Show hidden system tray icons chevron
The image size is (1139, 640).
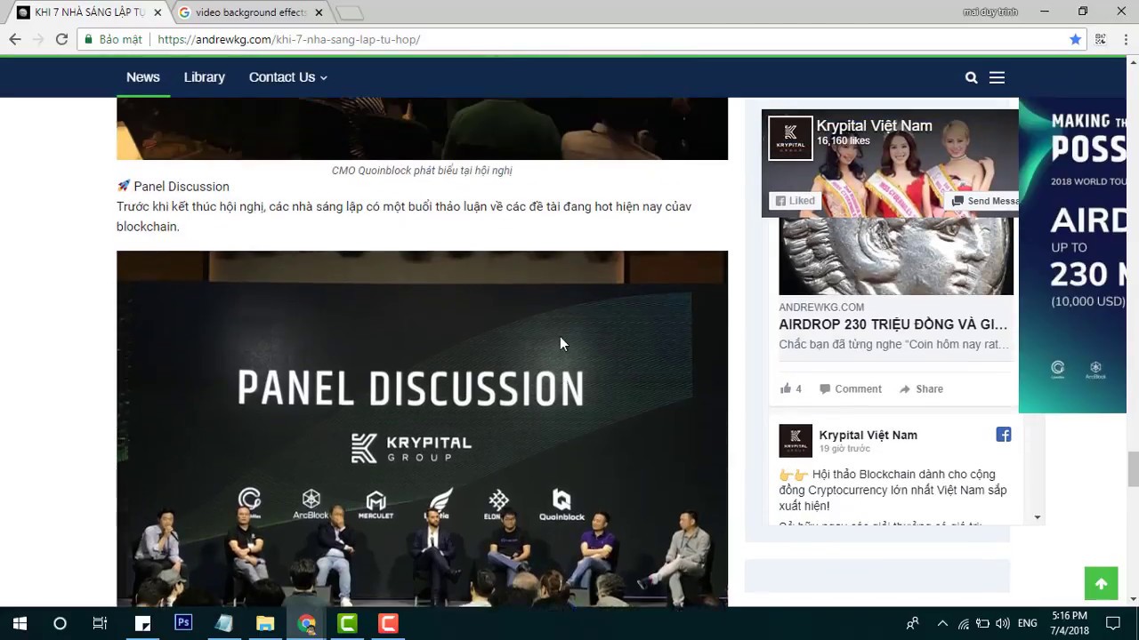(x=942, y=623)
